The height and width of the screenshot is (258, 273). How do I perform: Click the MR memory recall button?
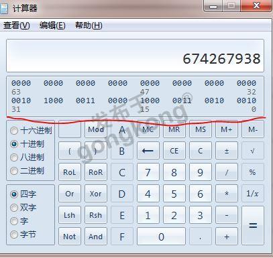(174, 129)
